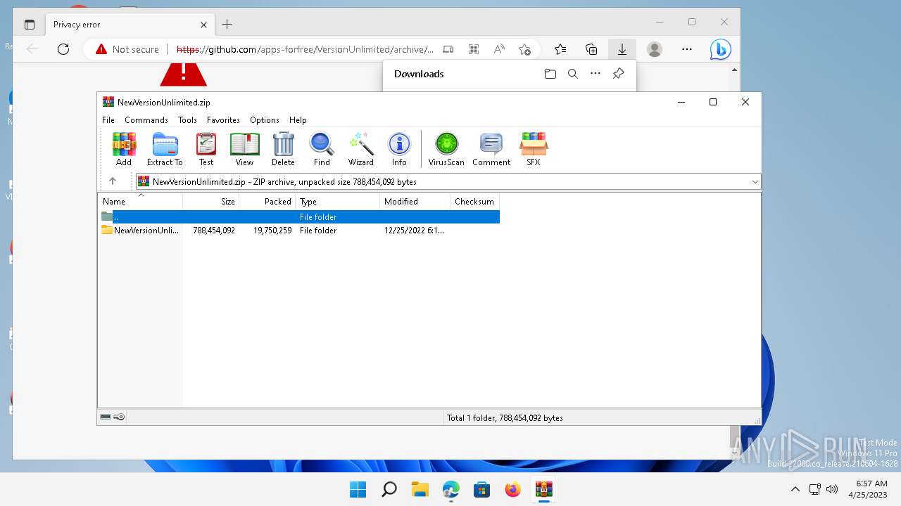Click the key icon in WinRAR status bar
901x506 pixels.
(119, 417)
